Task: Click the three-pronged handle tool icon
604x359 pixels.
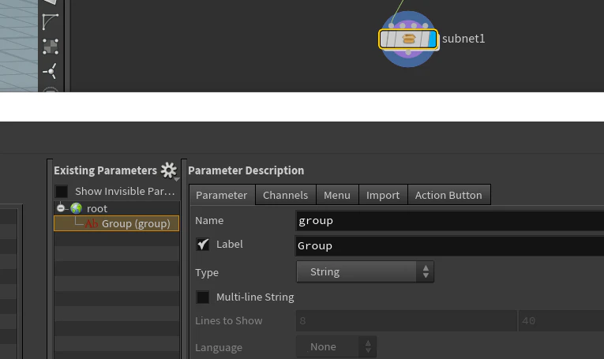Action: pos(50,71)
